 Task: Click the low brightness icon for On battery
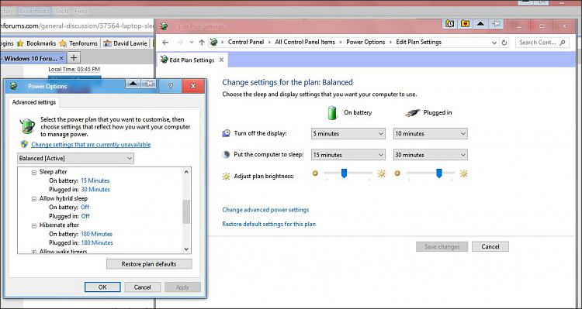[x=315, y=173]
